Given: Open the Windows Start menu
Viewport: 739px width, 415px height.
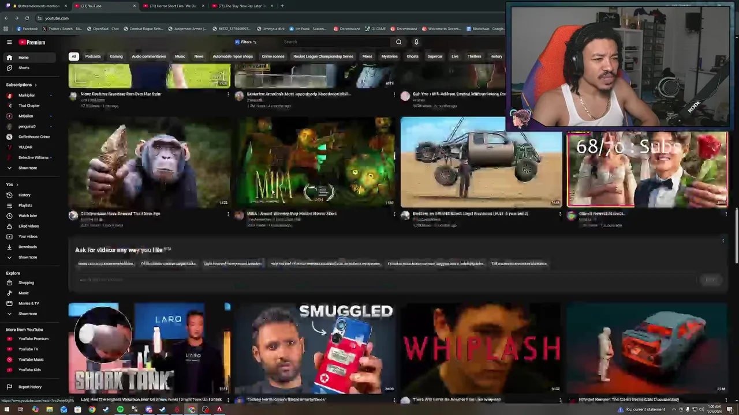Looking at the screenshot, I should pyautogui.click(x=6, y=410).
